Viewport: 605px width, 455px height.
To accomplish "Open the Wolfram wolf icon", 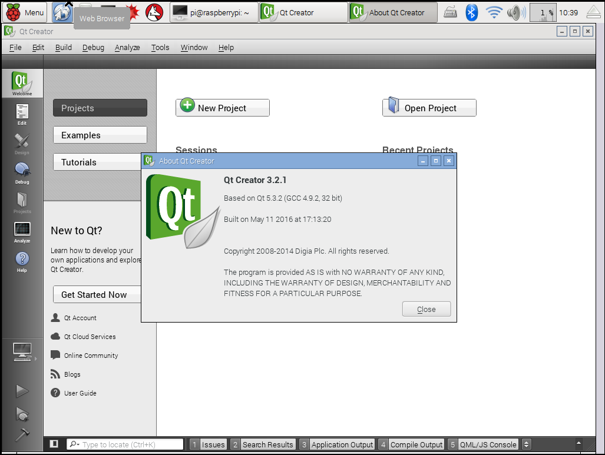I will click(x=154, y=12).
